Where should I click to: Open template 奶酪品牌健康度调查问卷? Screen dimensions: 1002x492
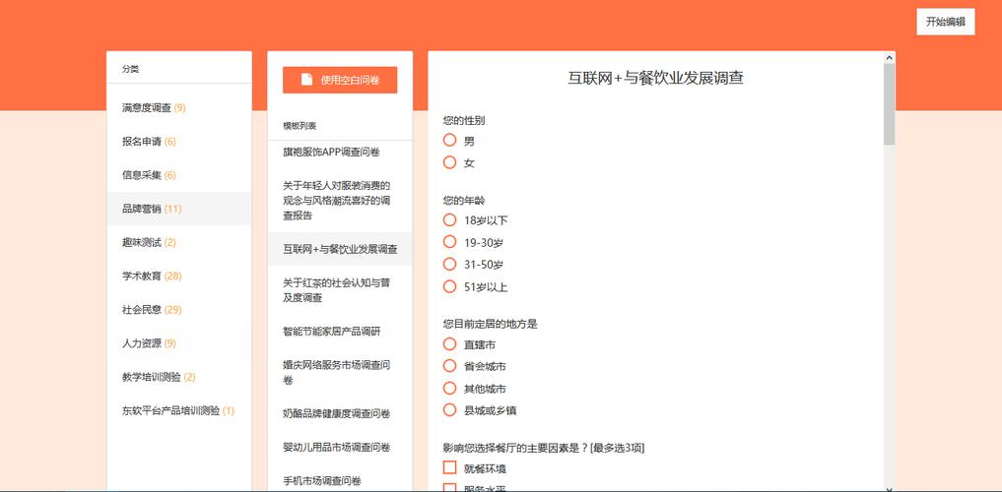340,413
